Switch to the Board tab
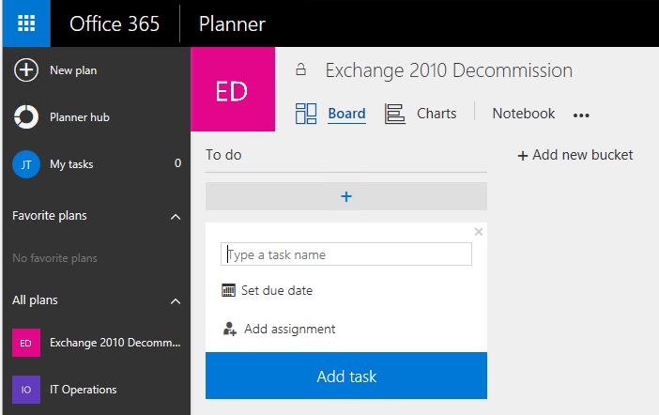659x415 pixels. tap(346, 114)
